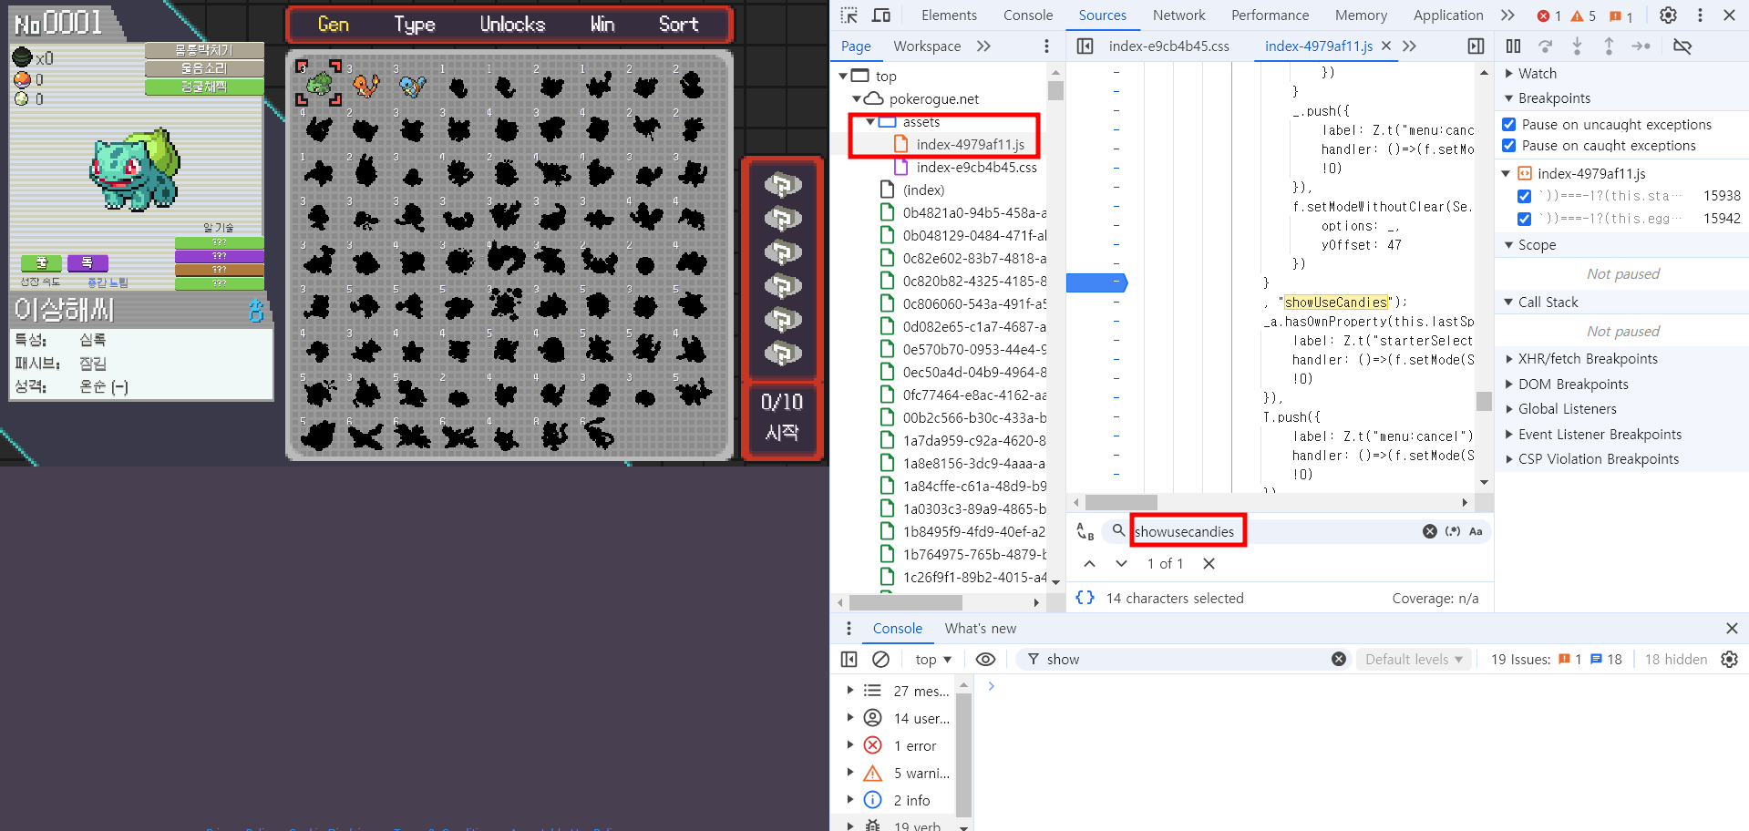The width and height of the screenshot is (1749, 831).
Task: Open index-e9cb4b45.css in the file tree
Action: (976, 168)
